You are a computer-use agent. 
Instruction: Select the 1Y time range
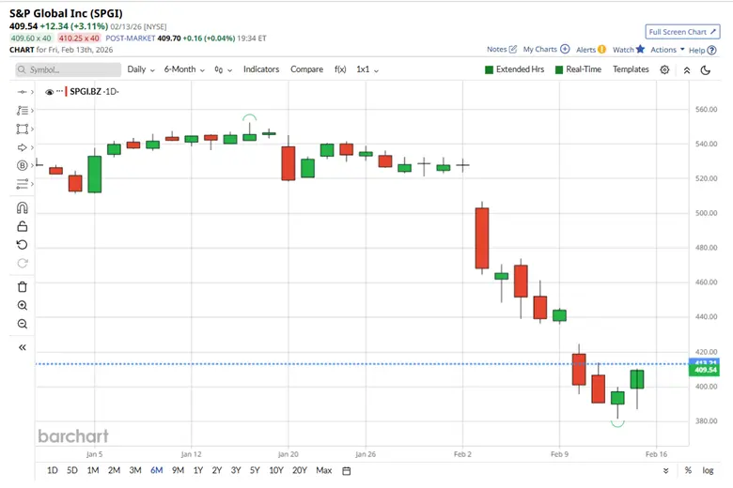197,470
